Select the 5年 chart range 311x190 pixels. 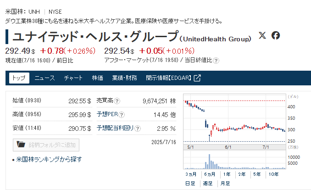[257, 174]
